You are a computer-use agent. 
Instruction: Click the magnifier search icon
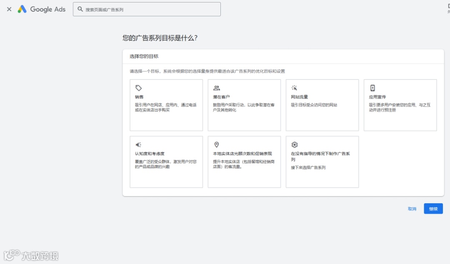click(x=80, y=9)
